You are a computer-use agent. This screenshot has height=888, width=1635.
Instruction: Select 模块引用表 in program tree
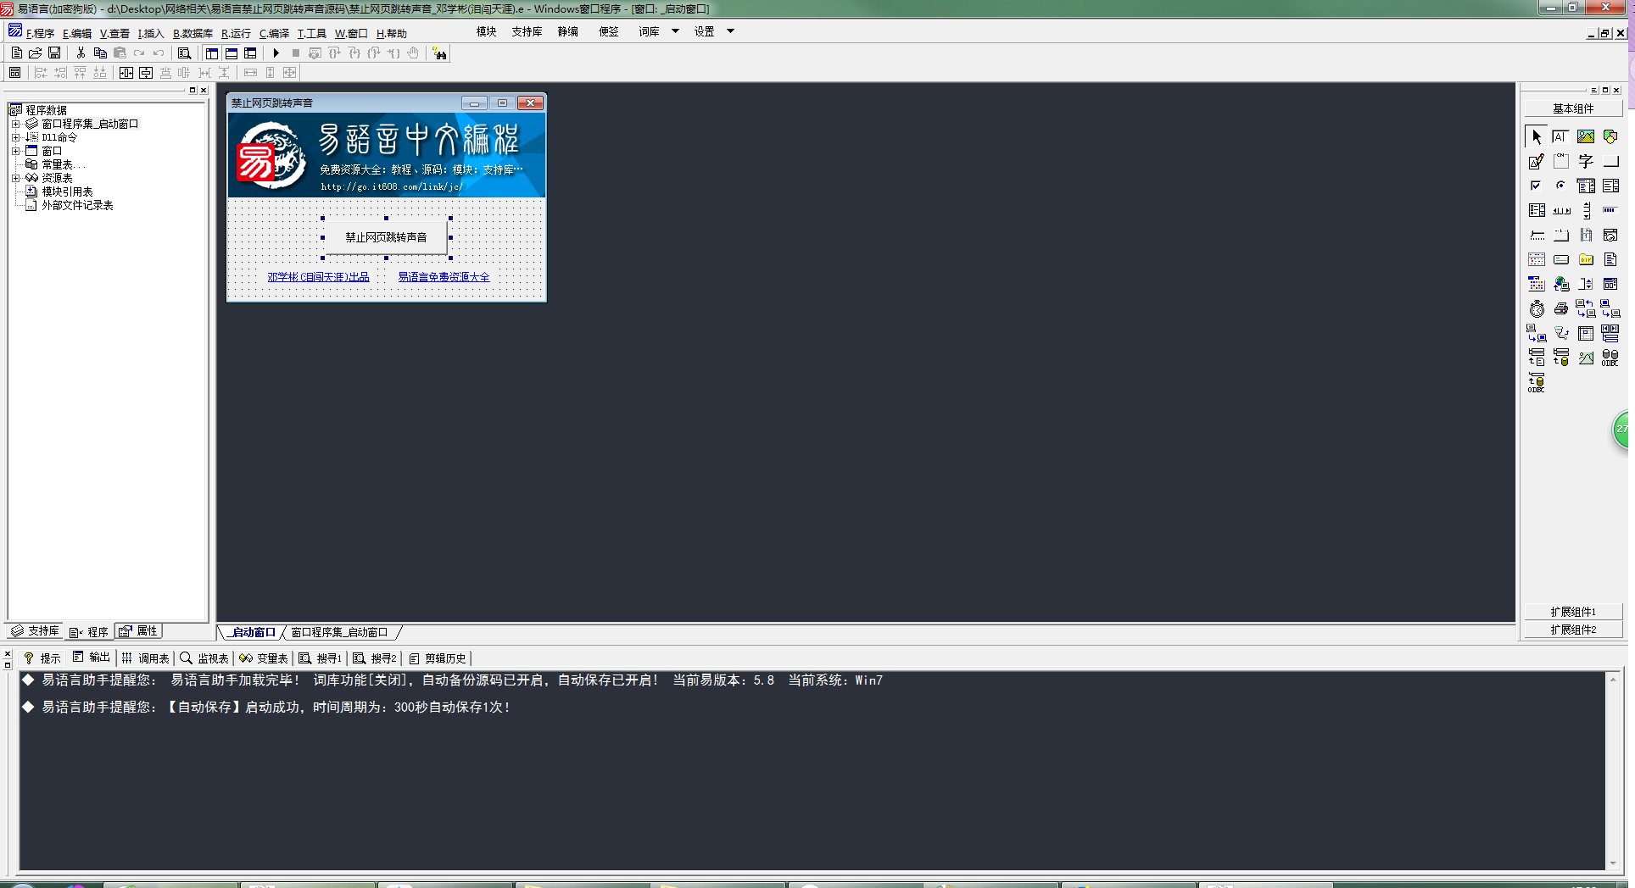tap(67, 191)
